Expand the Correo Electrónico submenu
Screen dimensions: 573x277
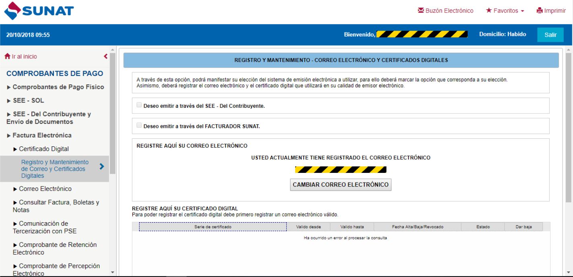click(x=42, y=189)
